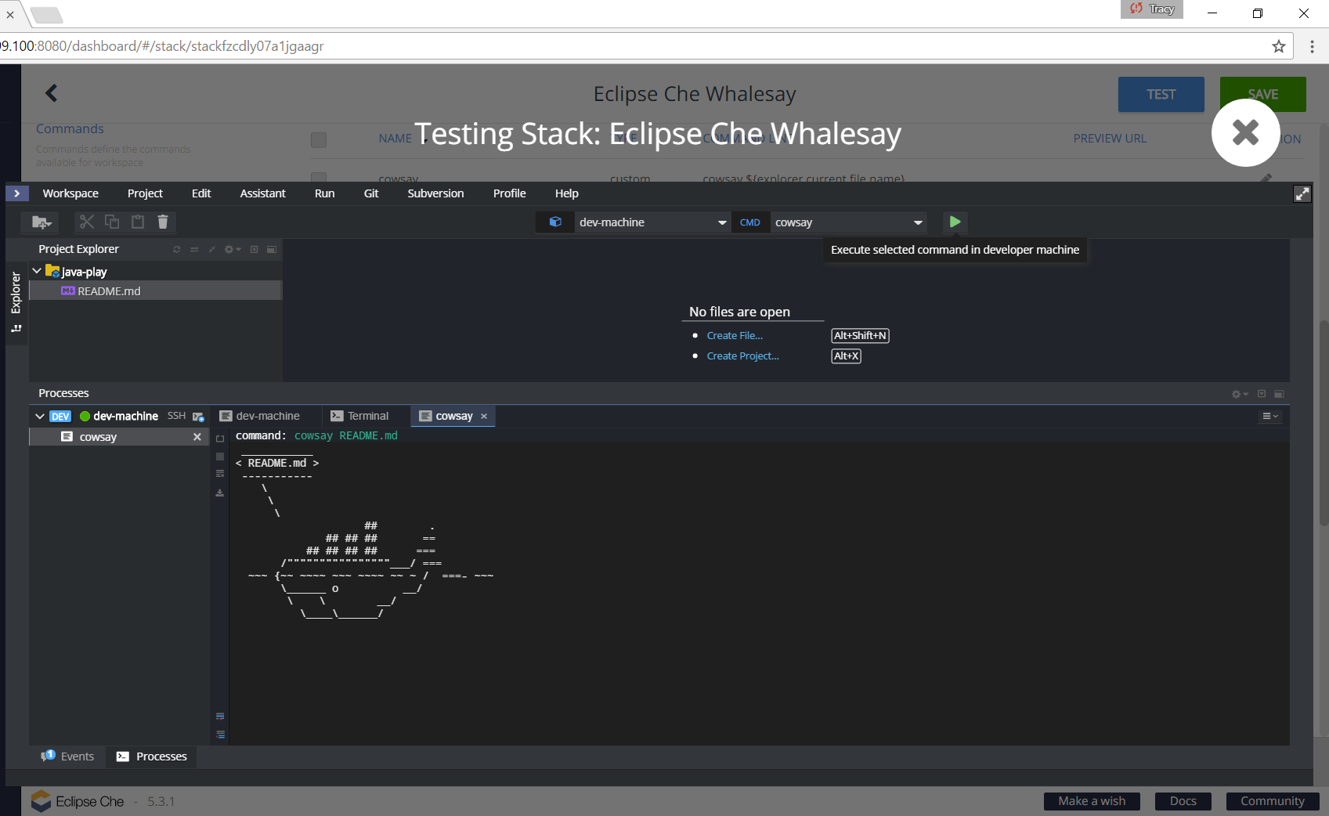Click the Delete trash icon
This screenshot has width=1329, height=816.
tap(163, 222)
